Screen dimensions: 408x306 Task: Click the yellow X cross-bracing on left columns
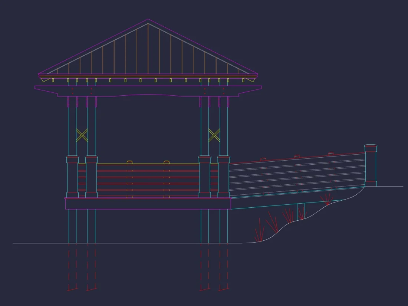pyautogui.click(x=81, y=134)
